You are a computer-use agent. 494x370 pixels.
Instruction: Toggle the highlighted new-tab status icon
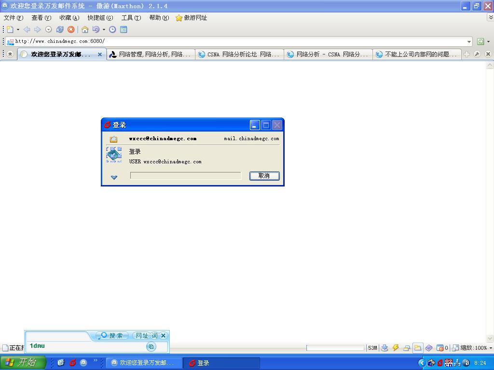click(x=417, y=348)
